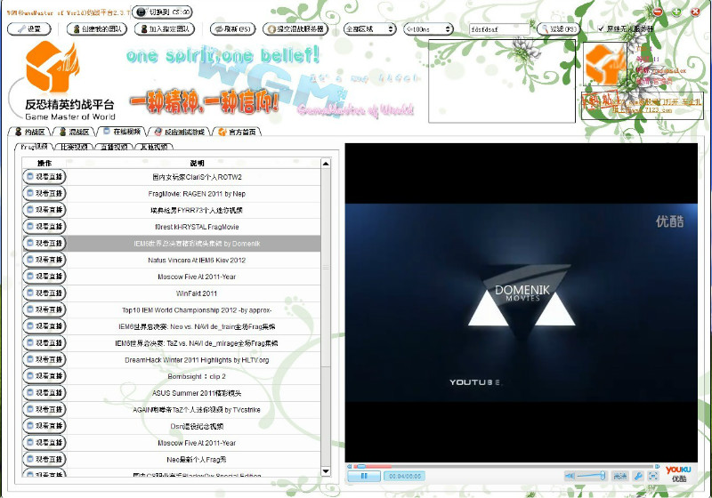Viewport: 712px width, 498px height.
Task: Select text DreamHack Winter 2011 Highlights by HLTV.org
Action: (x=197, y=360)
